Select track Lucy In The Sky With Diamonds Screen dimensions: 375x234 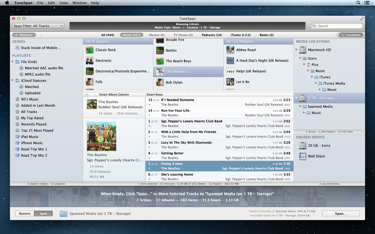(x=219, y=145)
